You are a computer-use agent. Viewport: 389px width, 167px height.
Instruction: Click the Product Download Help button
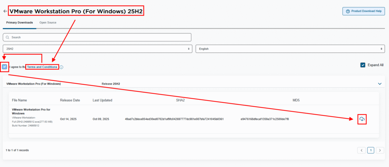coord(364,11)
